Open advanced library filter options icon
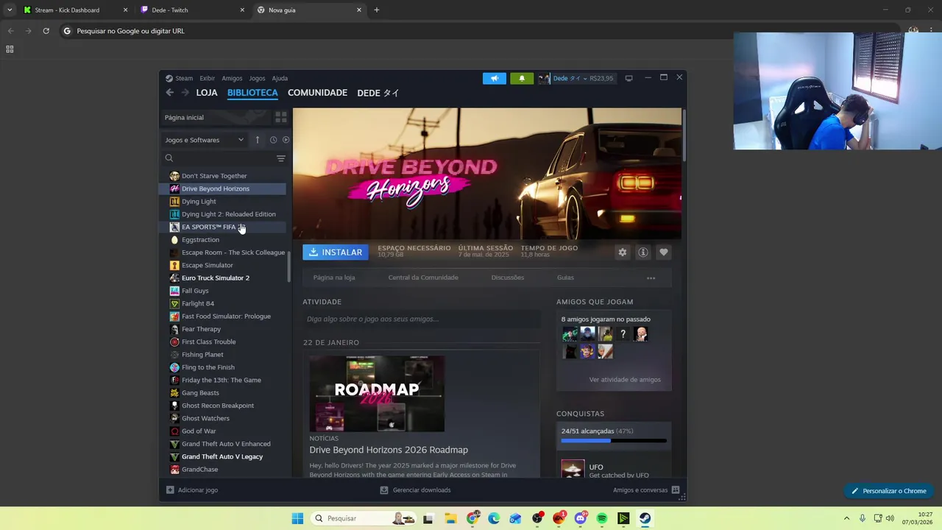Image resolution: width=942 pixels, height=530 pixels. 280,158
